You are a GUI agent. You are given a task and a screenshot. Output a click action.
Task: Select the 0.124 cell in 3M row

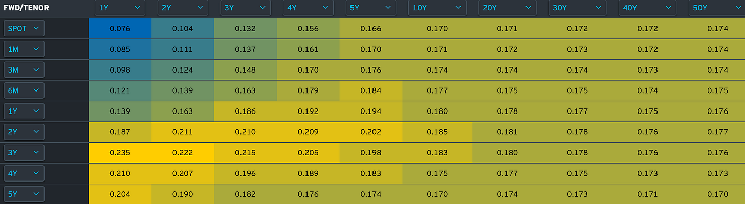pyautogui.click(x=183, y=70)
